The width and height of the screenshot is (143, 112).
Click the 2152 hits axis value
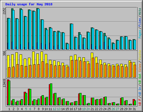(x=4, y=11)
